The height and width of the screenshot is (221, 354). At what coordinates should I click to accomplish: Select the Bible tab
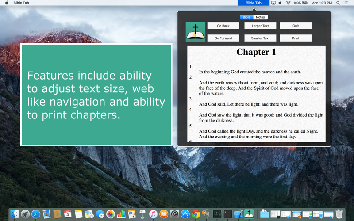[x=246, y=17]
